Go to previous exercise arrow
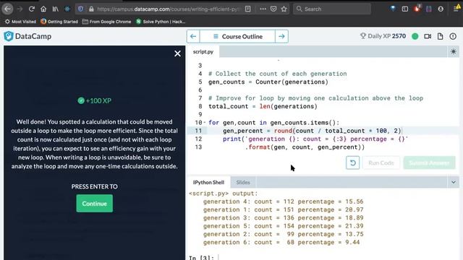This screenshot has width=463, height=260. tap(193, 37)
